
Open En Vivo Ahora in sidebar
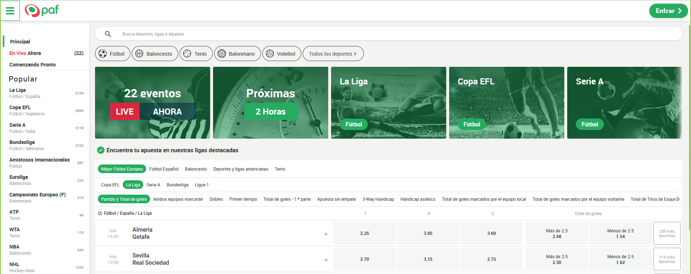tap(46, 53)
